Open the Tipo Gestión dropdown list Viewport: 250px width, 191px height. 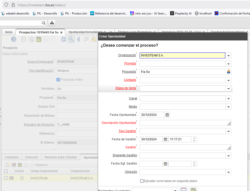click(x=228, y=131)
